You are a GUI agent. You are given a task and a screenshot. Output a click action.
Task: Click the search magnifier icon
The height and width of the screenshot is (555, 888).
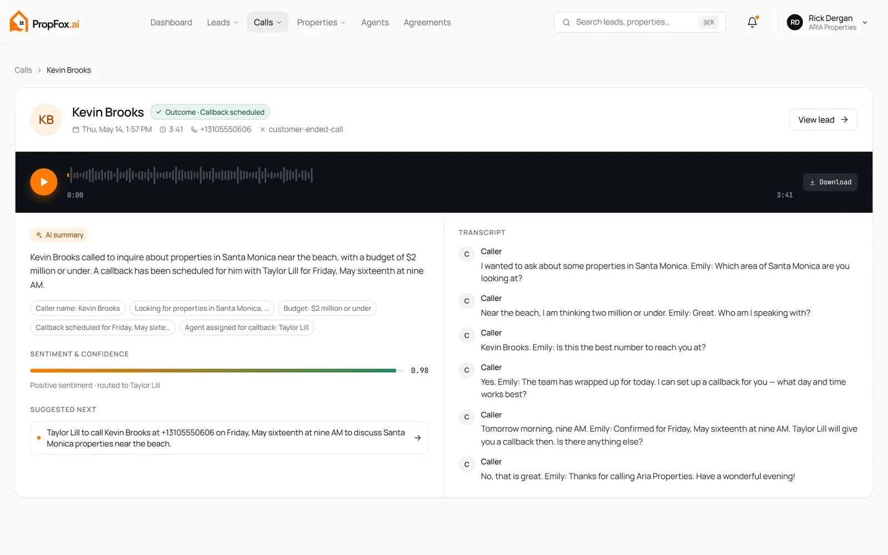pos(566,22)
